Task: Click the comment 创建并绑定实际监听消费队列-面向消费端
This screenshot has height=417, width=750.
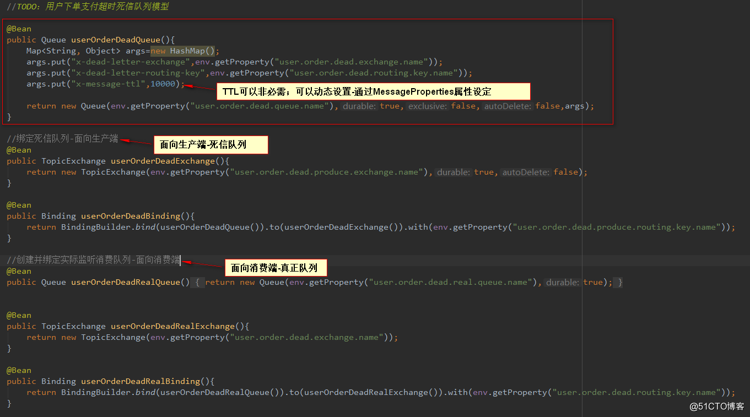Action: 93,260
